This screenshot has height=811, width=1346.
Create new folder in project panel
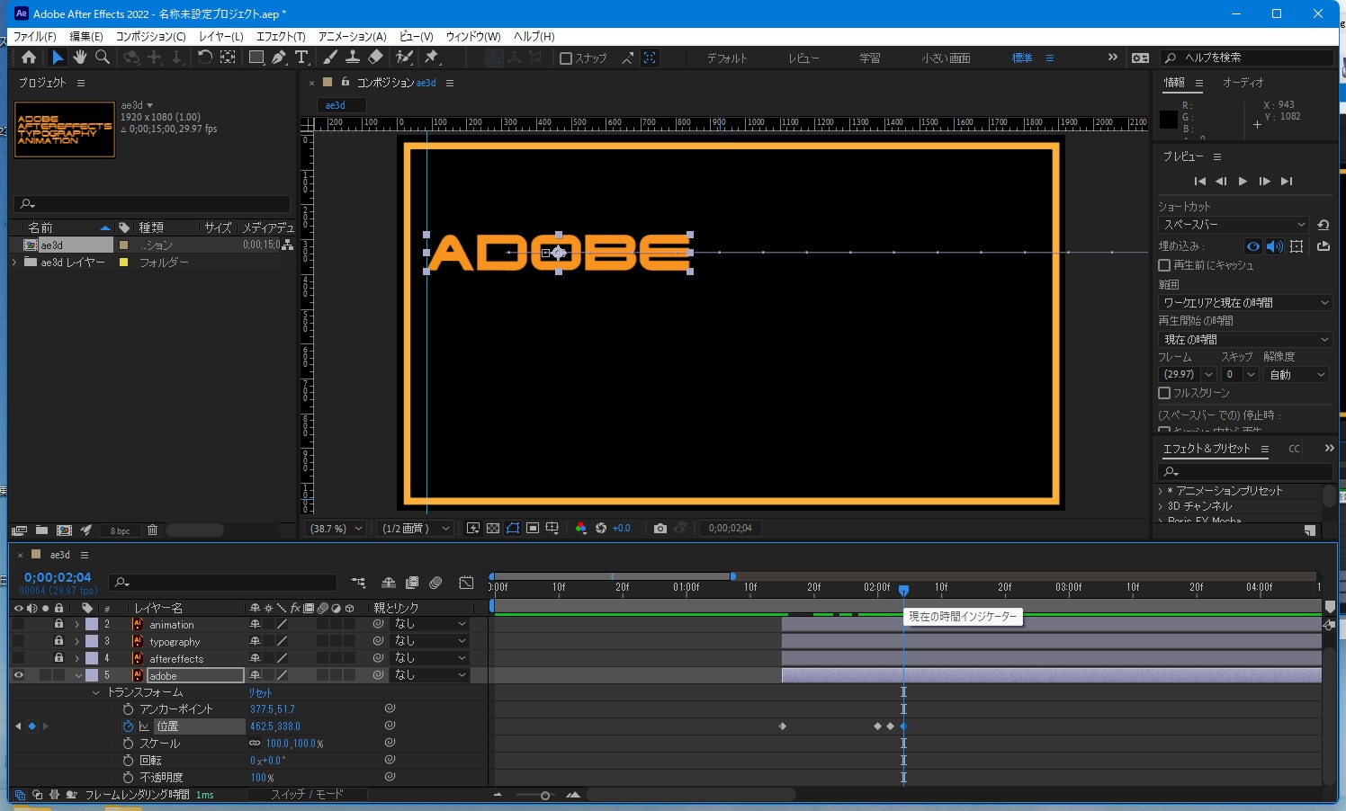click(41, 530)
